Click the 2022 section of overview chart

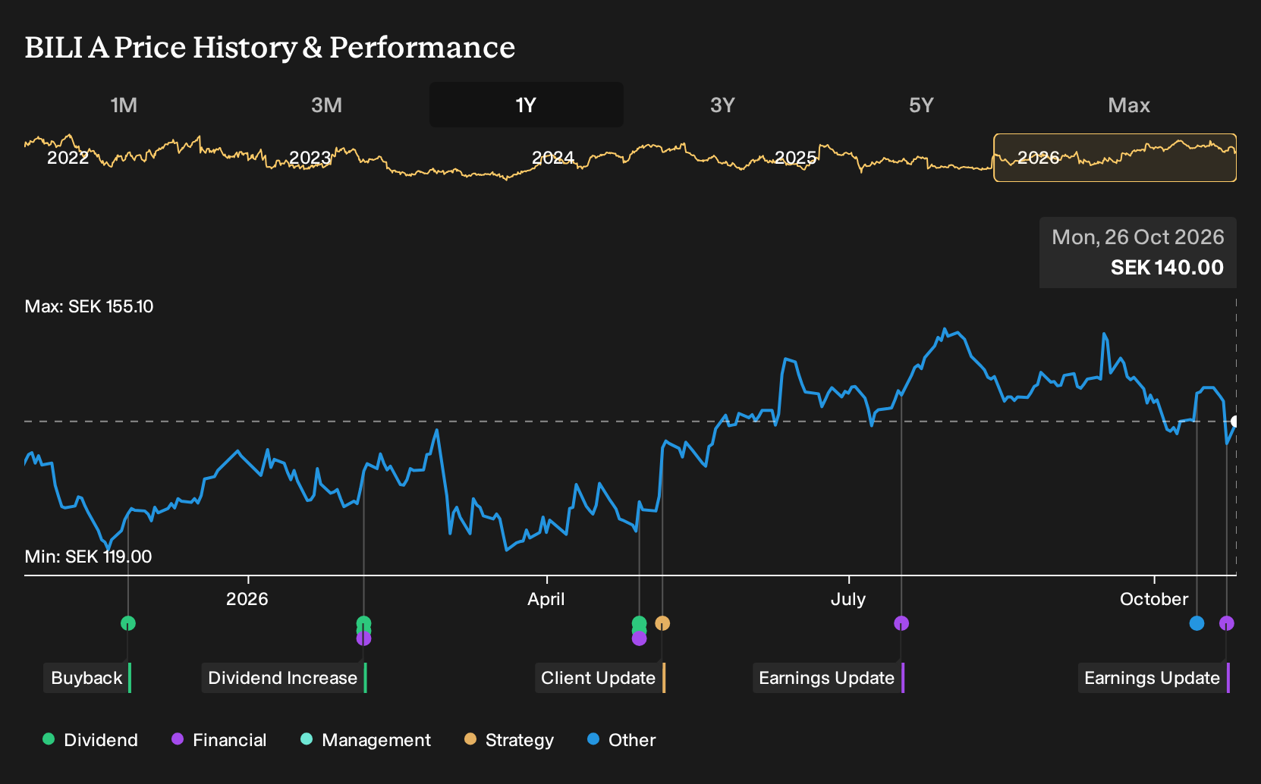(x=68, y=158)
